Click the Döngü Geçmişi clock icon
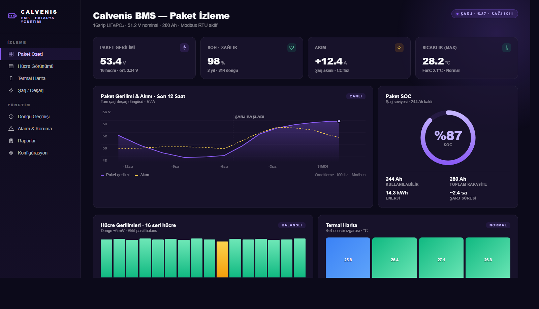This screenshot has width=539, height=309. tap(11, 117)
